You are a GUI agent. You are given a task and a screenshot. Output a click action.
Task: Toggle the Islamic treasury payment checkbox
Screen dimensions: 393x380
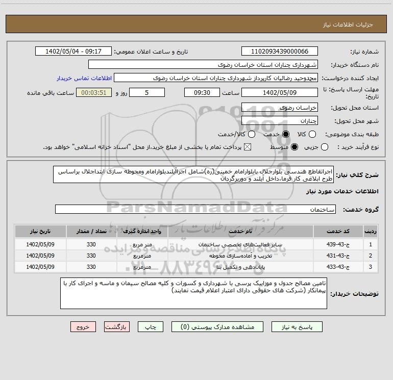coord(248,147)
